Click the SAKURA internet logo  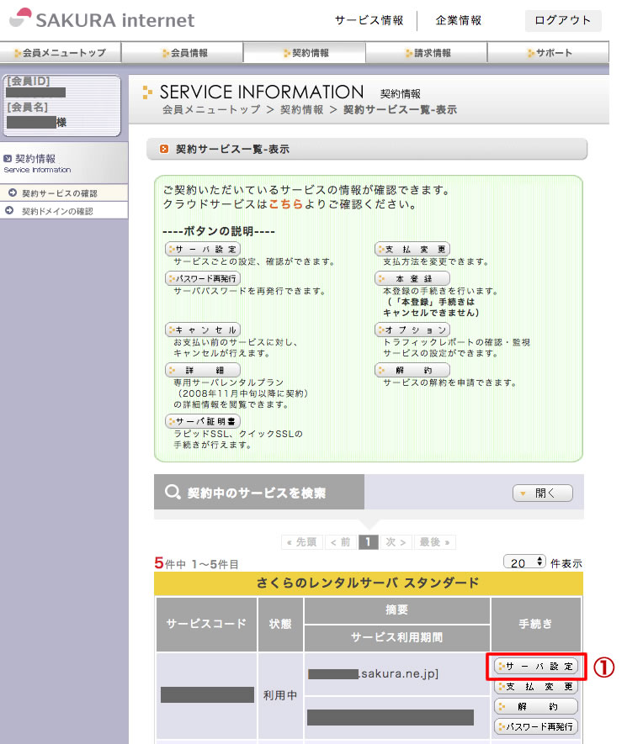click(102, 20)
